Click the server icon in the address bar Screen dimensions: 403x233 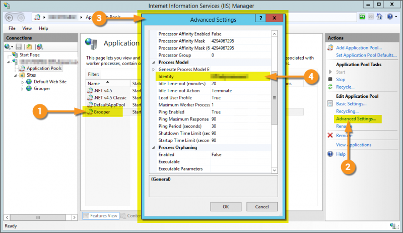(37, 17)
